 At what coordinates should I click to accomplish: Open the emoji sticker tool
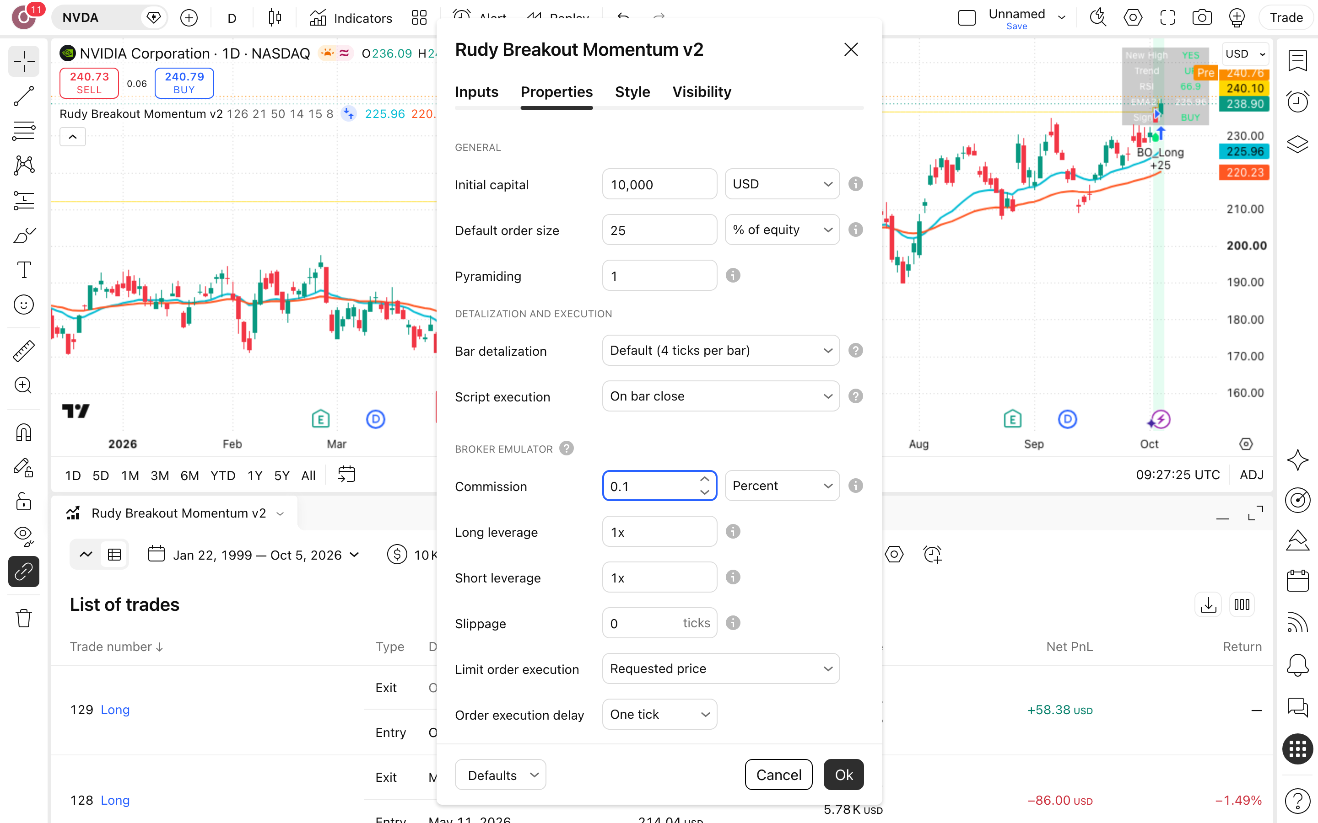tap(23, 305)
